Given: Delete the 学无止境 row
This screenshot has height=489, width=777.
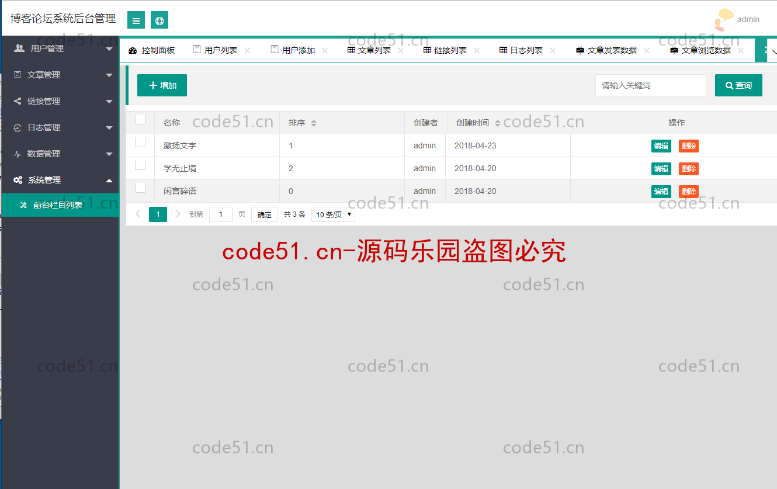Looking at the screenshot, I should 689,169.
